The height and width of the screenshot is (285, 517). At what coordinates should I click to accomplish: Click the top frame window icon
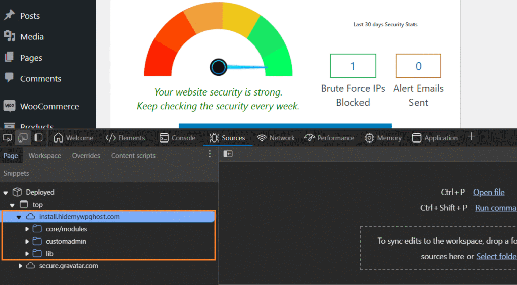(24, 204)
